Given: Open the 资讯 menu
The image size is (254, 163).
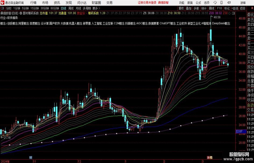Looking at the screenshot, I should (x=57, y=3).
